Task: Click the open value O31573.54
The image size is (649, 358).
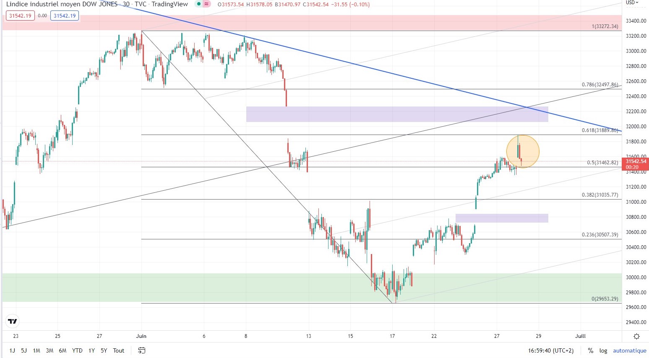Action: click(231, 4)
